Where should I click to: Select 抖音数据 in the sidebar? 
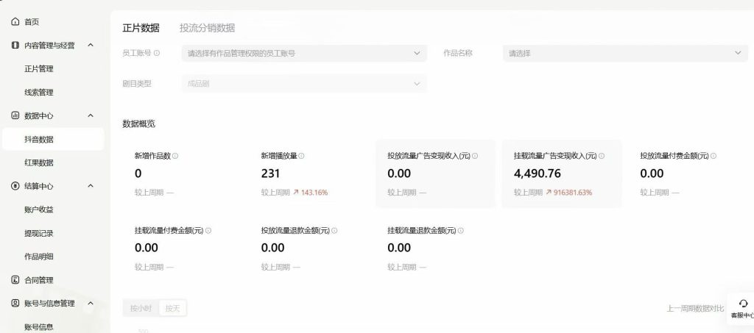tap(53, 139)
